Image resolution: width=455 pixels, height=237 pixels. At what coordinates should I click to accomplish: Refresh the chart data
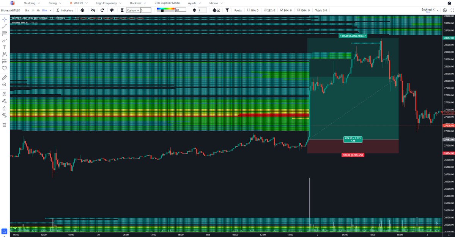pyautogui.click(x=102, y=10)
